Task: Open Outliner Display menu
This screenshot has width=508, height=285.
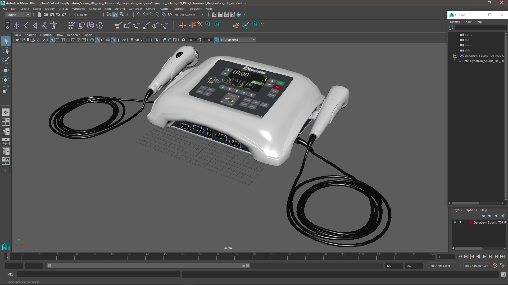Action: pos(455,22)
